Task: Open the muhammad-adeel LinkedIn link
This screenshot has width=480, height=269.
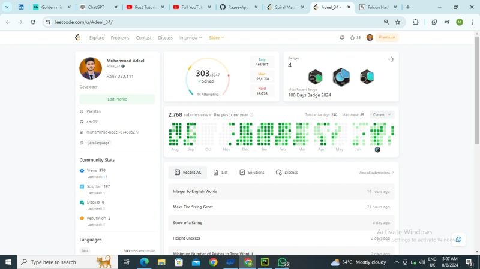Action: [x=113, y=132]
